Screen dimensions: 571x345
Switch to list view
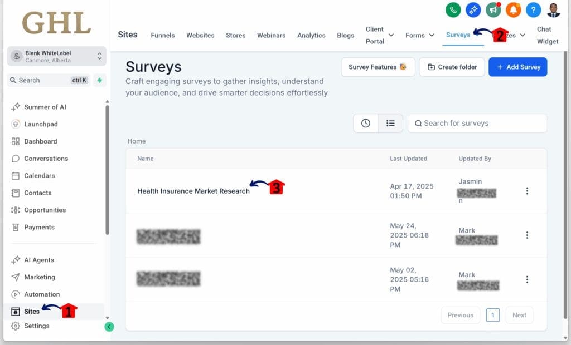(390, 123)
